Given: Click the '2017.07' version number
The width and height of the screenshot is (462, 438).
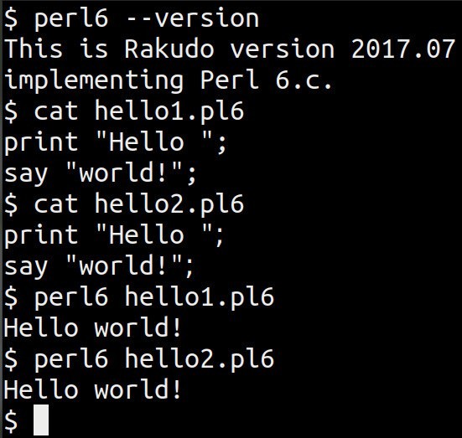Looking at the screenshot, I should (403, 49).
